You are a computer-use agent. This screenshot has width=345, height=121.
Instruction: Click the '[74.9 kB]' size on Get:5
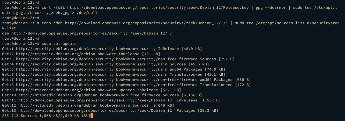(214, 69)
